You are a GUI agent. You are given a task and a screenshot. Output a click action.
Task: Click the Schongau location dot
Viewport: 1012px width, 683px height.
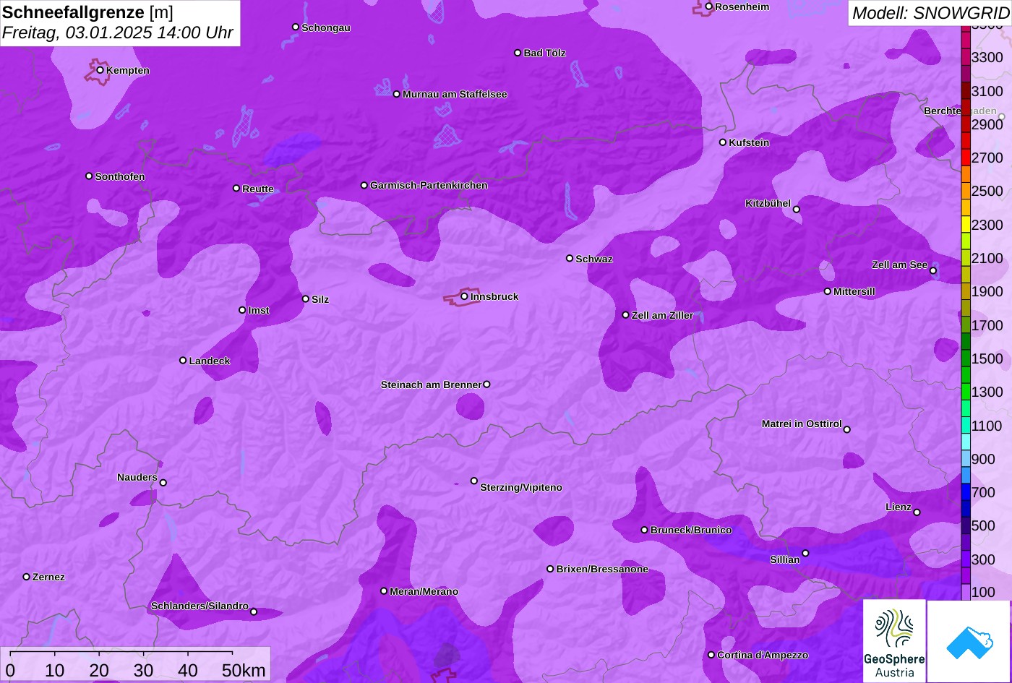coord(295,27)
